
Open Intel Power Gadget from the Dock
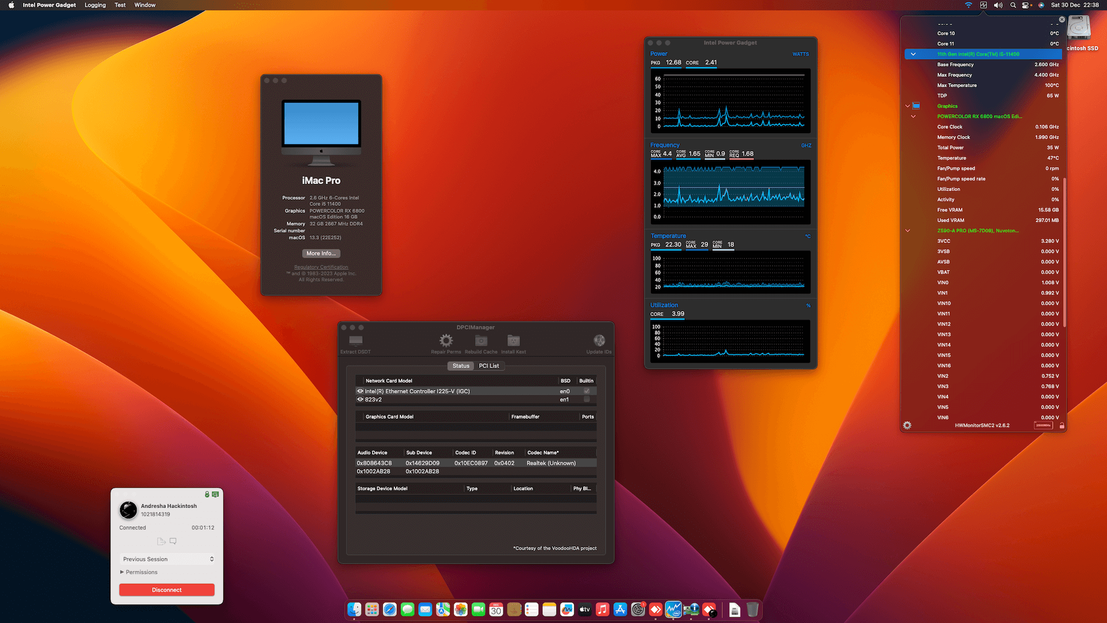coord(673,609)
